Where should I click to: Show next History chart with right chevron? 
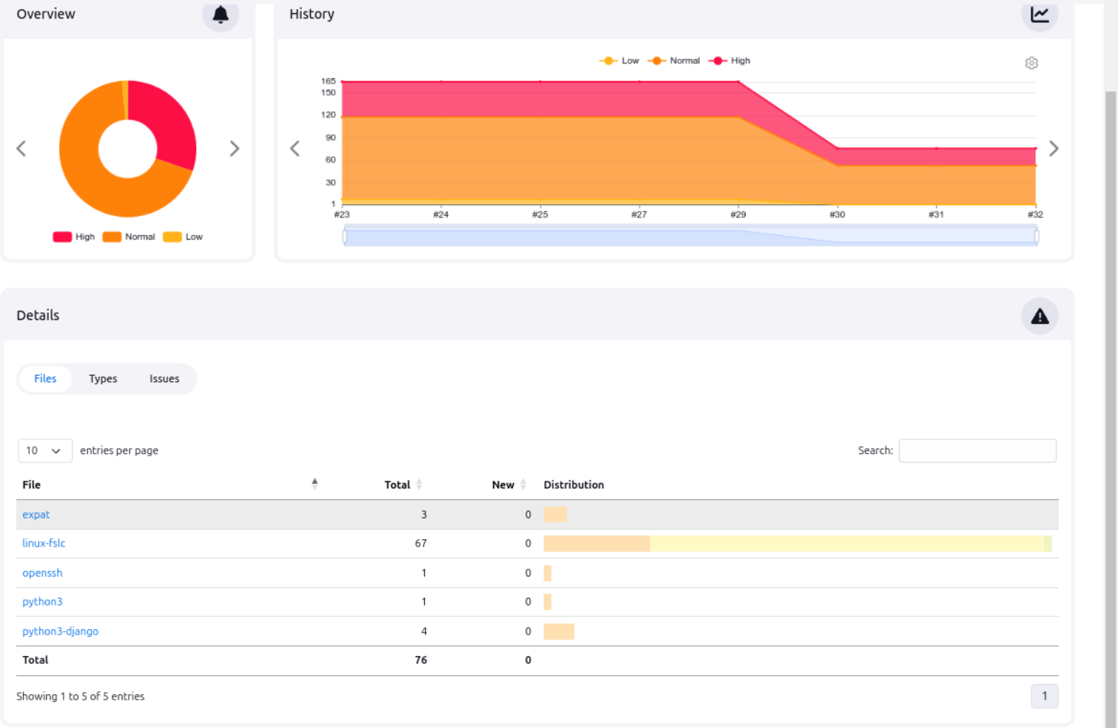(1054, 149)
